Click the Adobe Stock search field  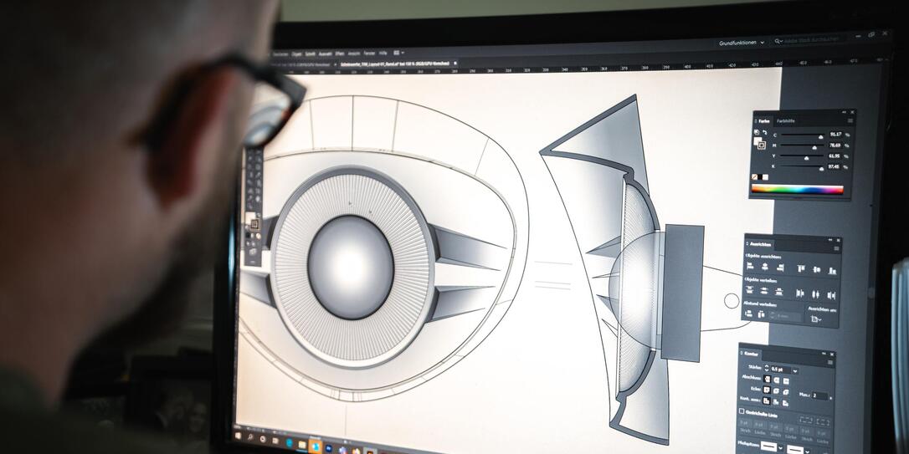click(x=813, y=40)
